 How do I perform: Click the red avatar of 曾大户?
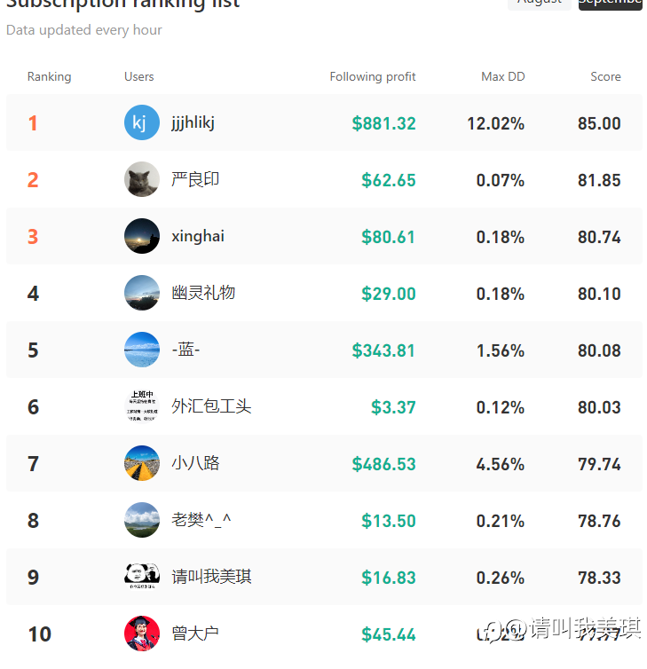pos(142,634)
